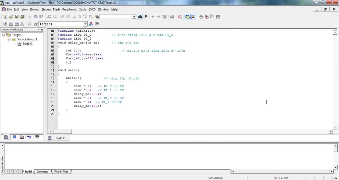
Task: Click the Download to flash icon
Action: pyautogui.click(x=29, y=24)
